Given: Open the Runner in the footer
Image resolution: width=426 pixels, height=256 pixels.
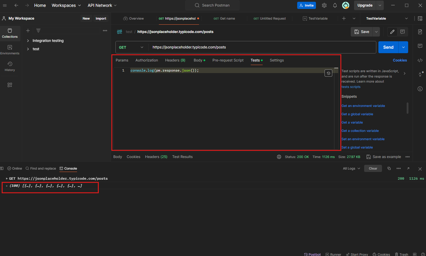Looking at the screenshot, I should (x=333, y=254).
